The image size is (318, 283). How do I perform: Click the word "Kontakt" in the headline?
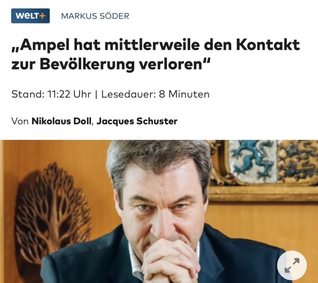coord(268,45)
